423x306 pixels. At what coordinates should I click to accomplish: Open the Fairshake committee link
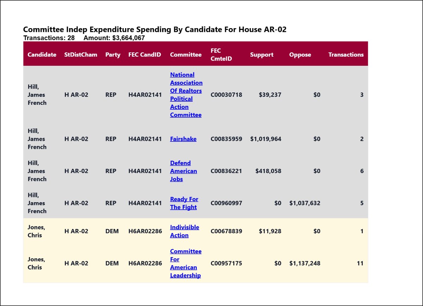[x=183, y=139]
